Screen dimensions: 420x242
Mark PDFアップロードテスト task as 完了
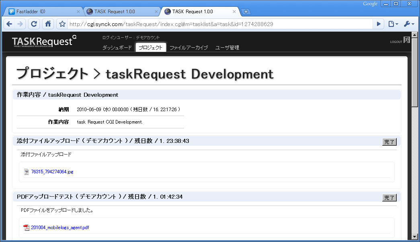[x=389, y=197]
